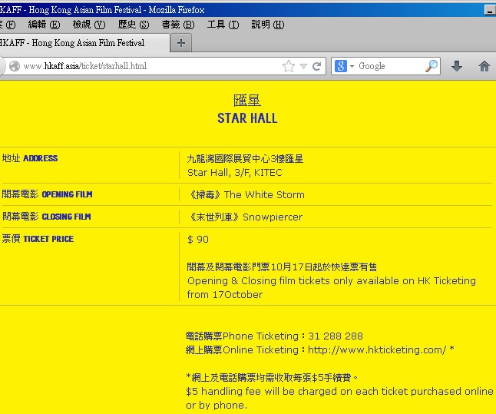496x414 pixels.
Task: Open the 檢視 (View) menu
Action: click(88, 25)
